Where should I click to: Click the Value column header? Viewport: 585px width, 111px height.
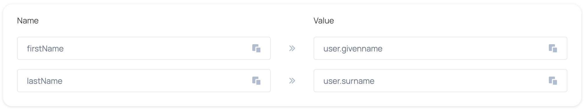(324, 21)
